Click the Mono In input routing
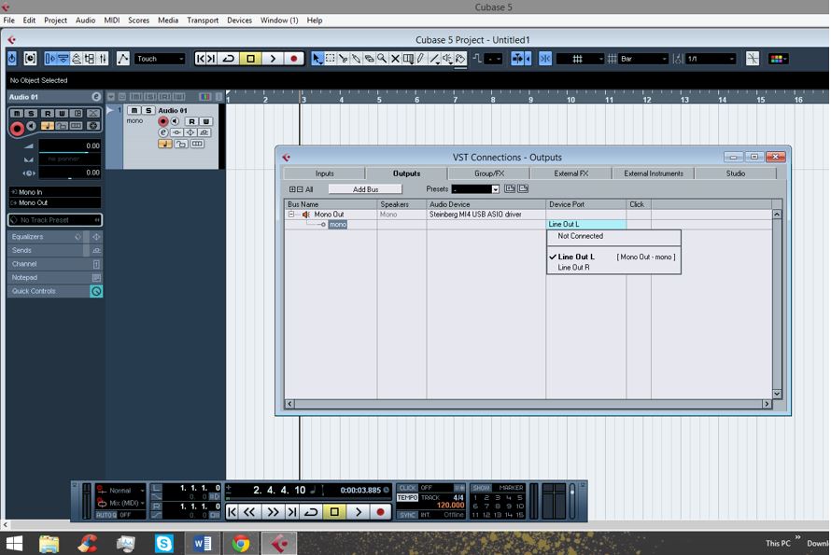This screenshot has width=831, height=555. tap(55, 192)
